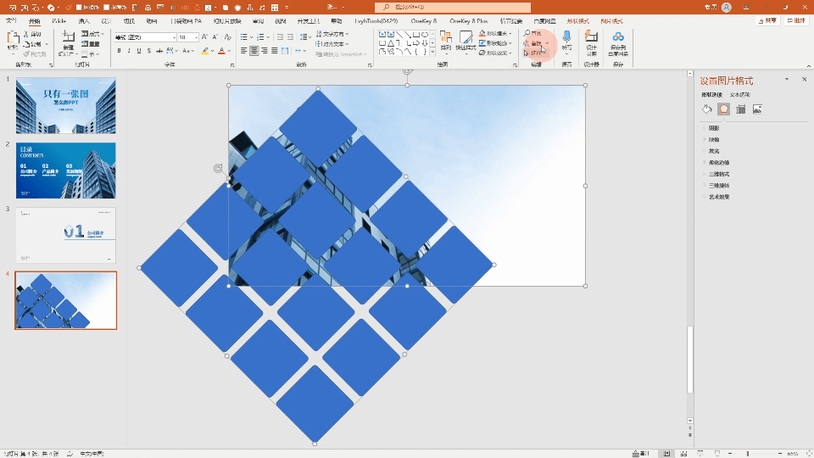
Task: Expand the 三维格式 3-D format section
Action: [x=719, y=174]
